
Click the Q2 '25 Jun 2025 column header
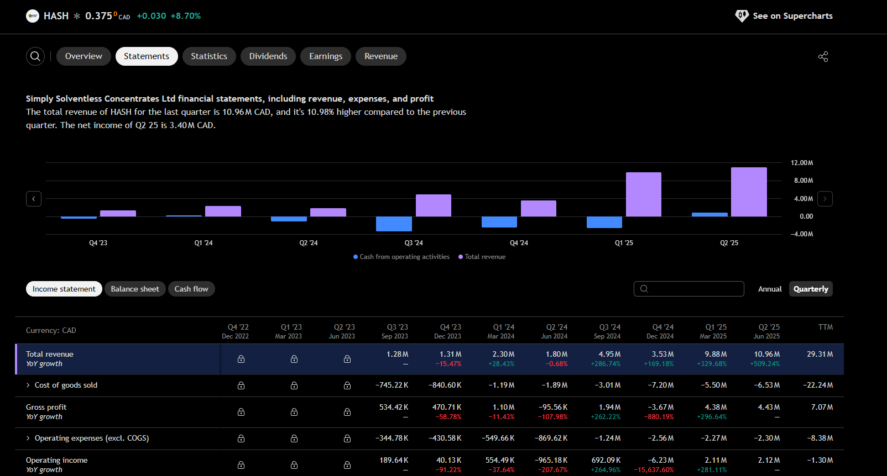(x=766, y=331)
